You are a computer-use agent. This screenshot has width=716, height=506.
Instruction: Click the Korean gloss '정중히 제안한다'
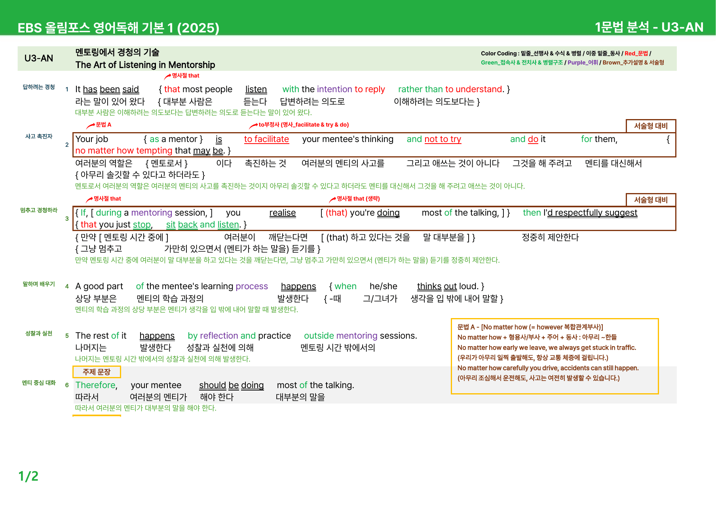(550, 237)
